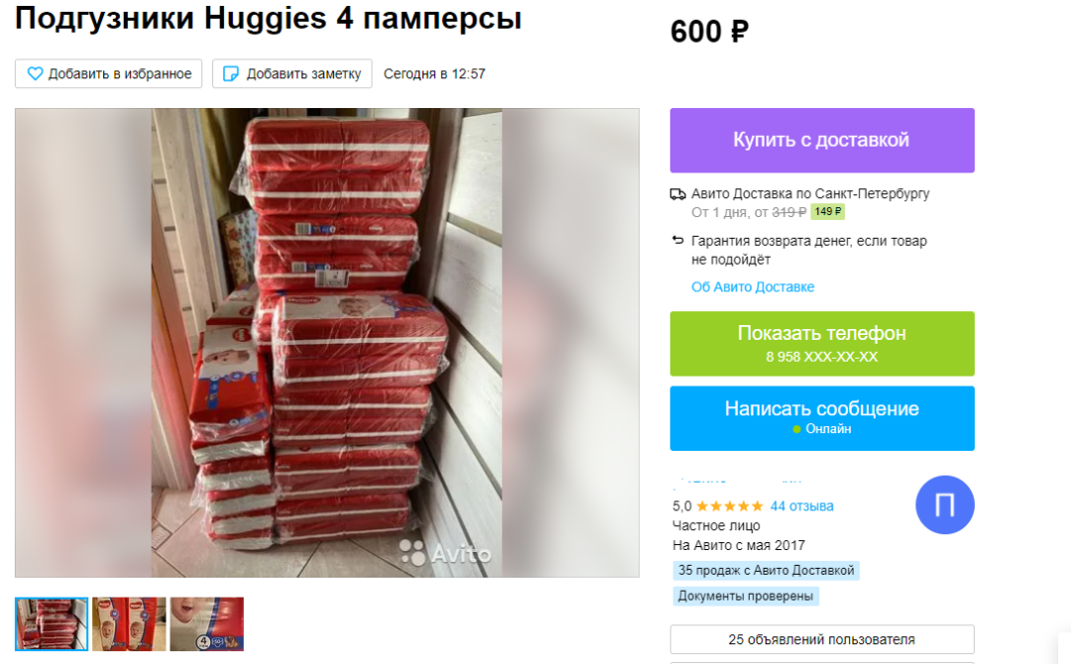Click the delivery truck icon
The height and width of the screenshot is (664, 1071).
677,194
